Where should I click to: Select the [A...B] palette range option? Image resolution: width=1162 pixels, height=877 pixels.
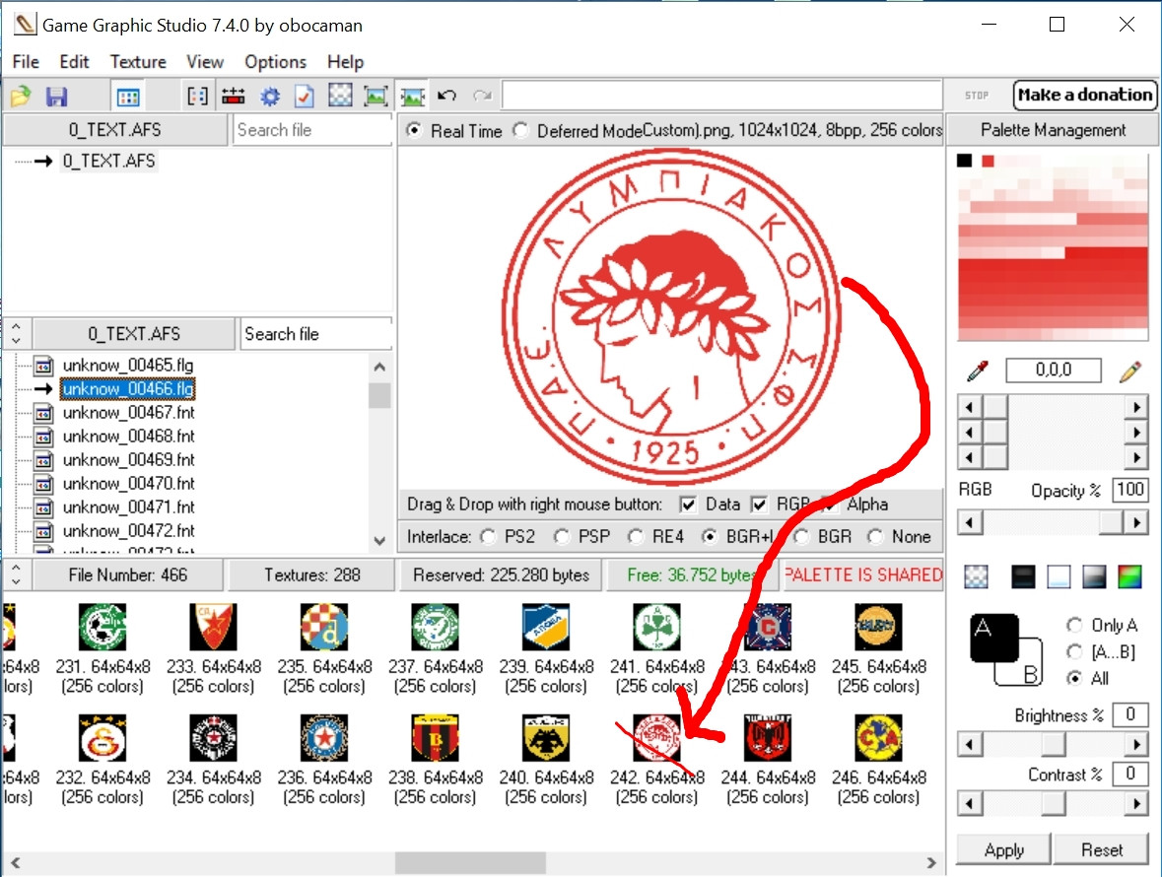[1074, 651]
